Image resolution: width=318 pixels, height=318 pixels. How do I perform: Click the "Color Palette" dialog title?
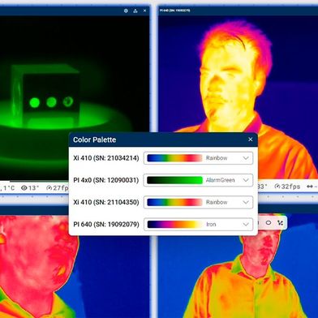click(x=94, y=140)
